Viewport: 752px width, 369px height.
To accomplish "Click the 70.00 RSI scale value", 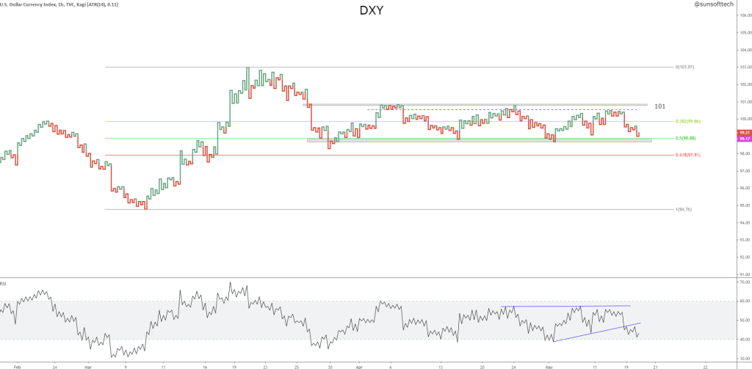I will pos(743,282).
